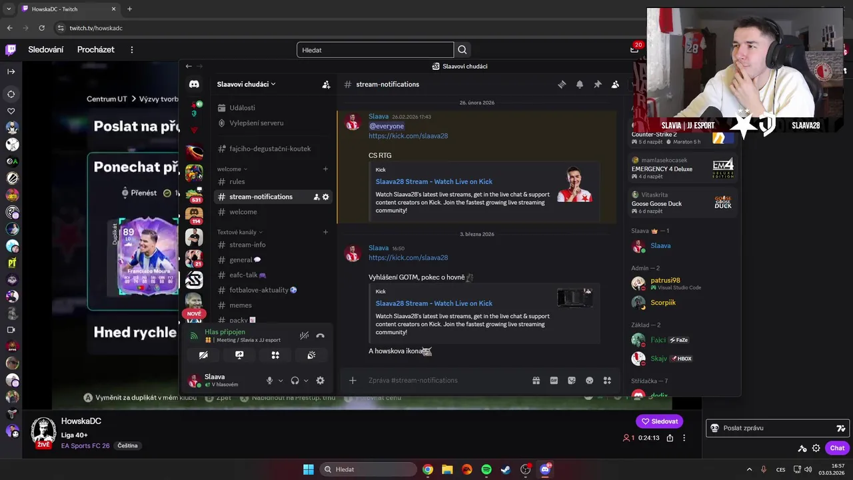Open Discord user settings gear
Viewport: 853px width, 480px height.
click(x=320, y=381)
